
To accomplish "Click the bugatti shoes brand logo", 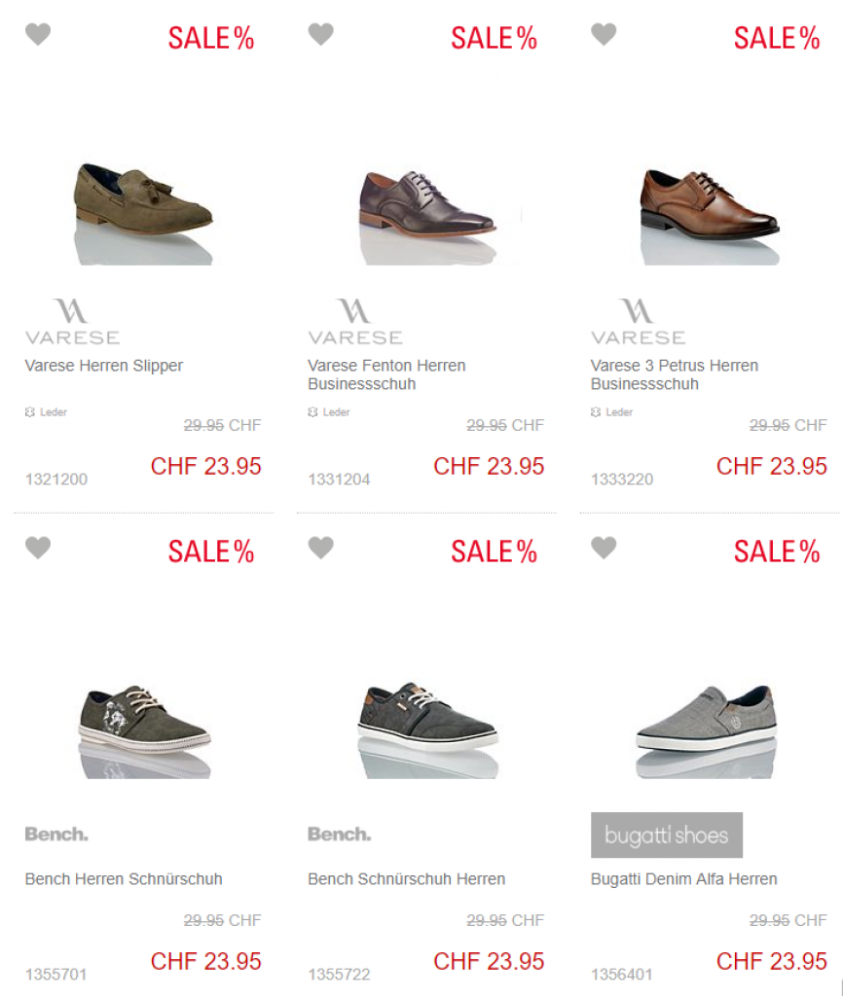I will click(666, 835).
